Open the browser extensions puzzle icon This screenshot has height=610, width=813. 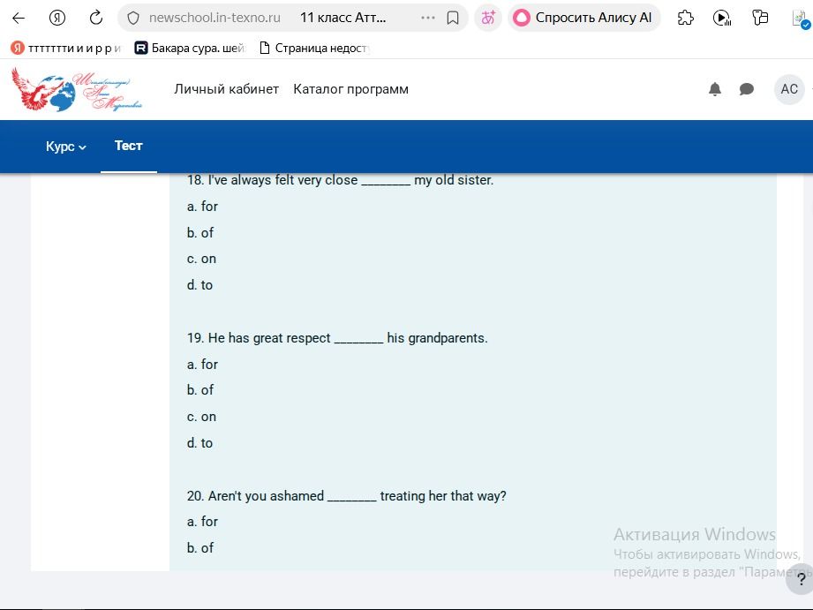[x=685, y=19]
